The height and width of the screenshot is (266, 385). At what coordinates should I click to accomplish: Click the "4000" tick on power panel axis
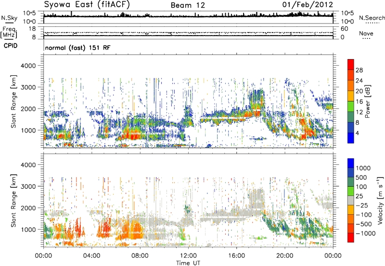pyautogui.click(x=28, y=66)
